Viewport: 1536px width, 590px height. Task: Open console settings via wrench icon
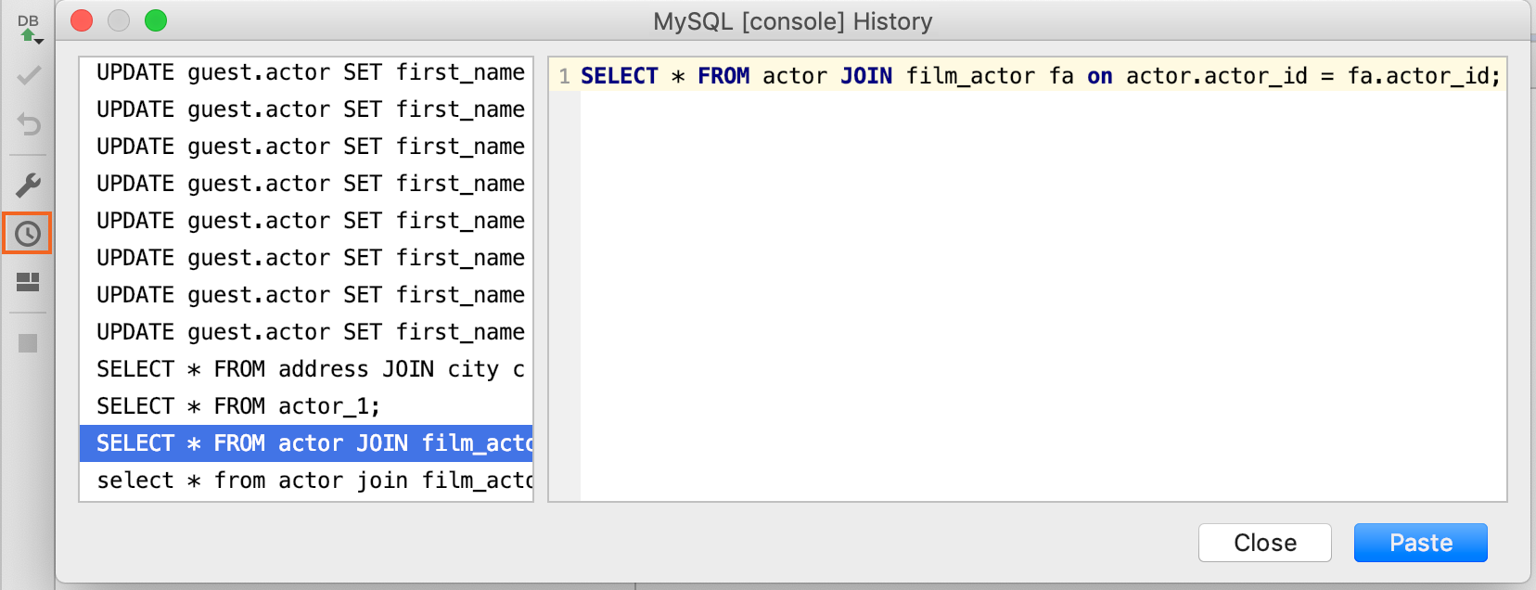(x=29, y=186)
